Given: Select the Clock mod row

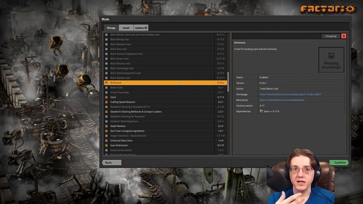Looking at the screenshot, I should tap(165, 97).
